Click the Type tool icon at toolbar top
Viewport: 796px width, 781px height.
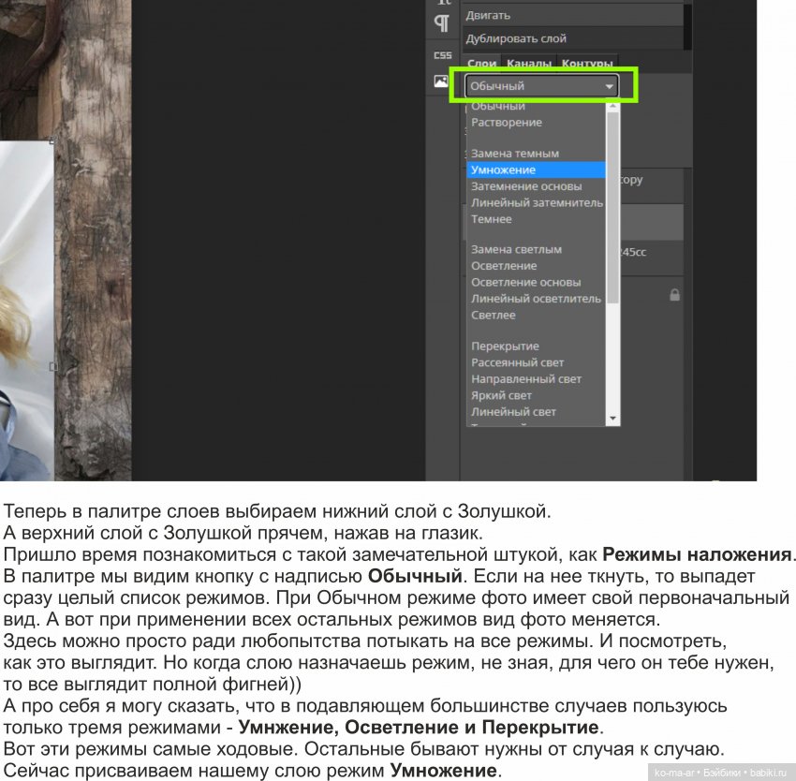444,3
